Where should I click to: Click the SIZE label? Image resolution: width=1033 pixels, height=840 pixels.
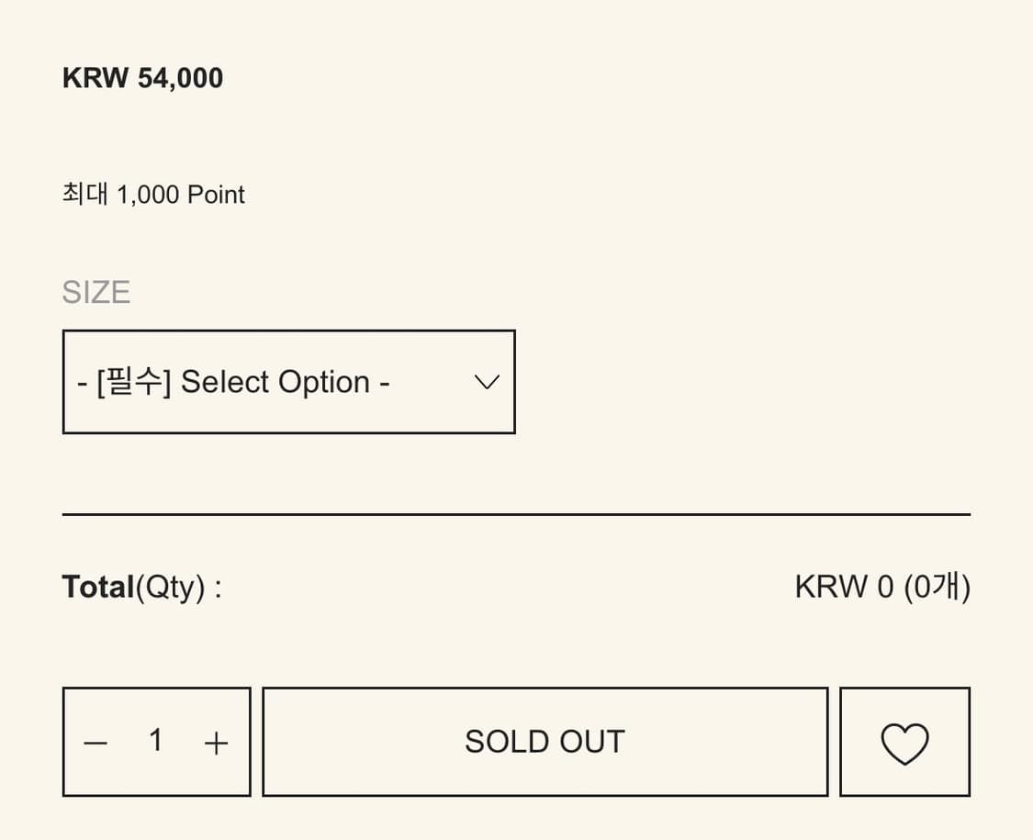coord(95,292)
